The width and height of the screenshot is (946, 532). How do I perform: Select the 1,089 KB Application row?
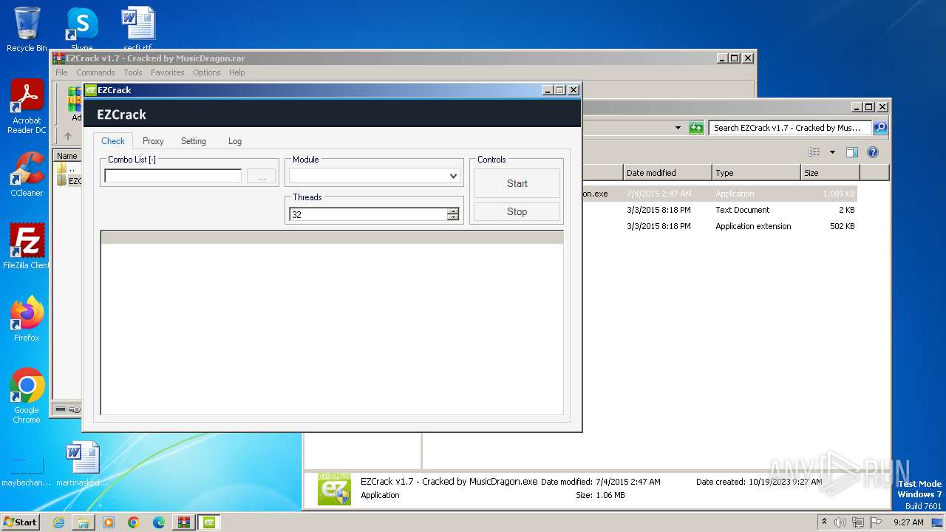point(718,194)
